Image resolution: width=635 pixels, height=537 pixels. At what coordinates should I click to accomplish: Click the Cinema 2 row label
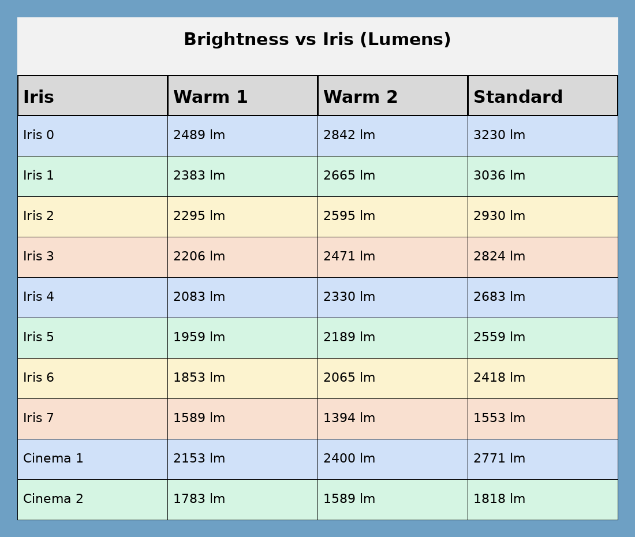coord(53,499)
